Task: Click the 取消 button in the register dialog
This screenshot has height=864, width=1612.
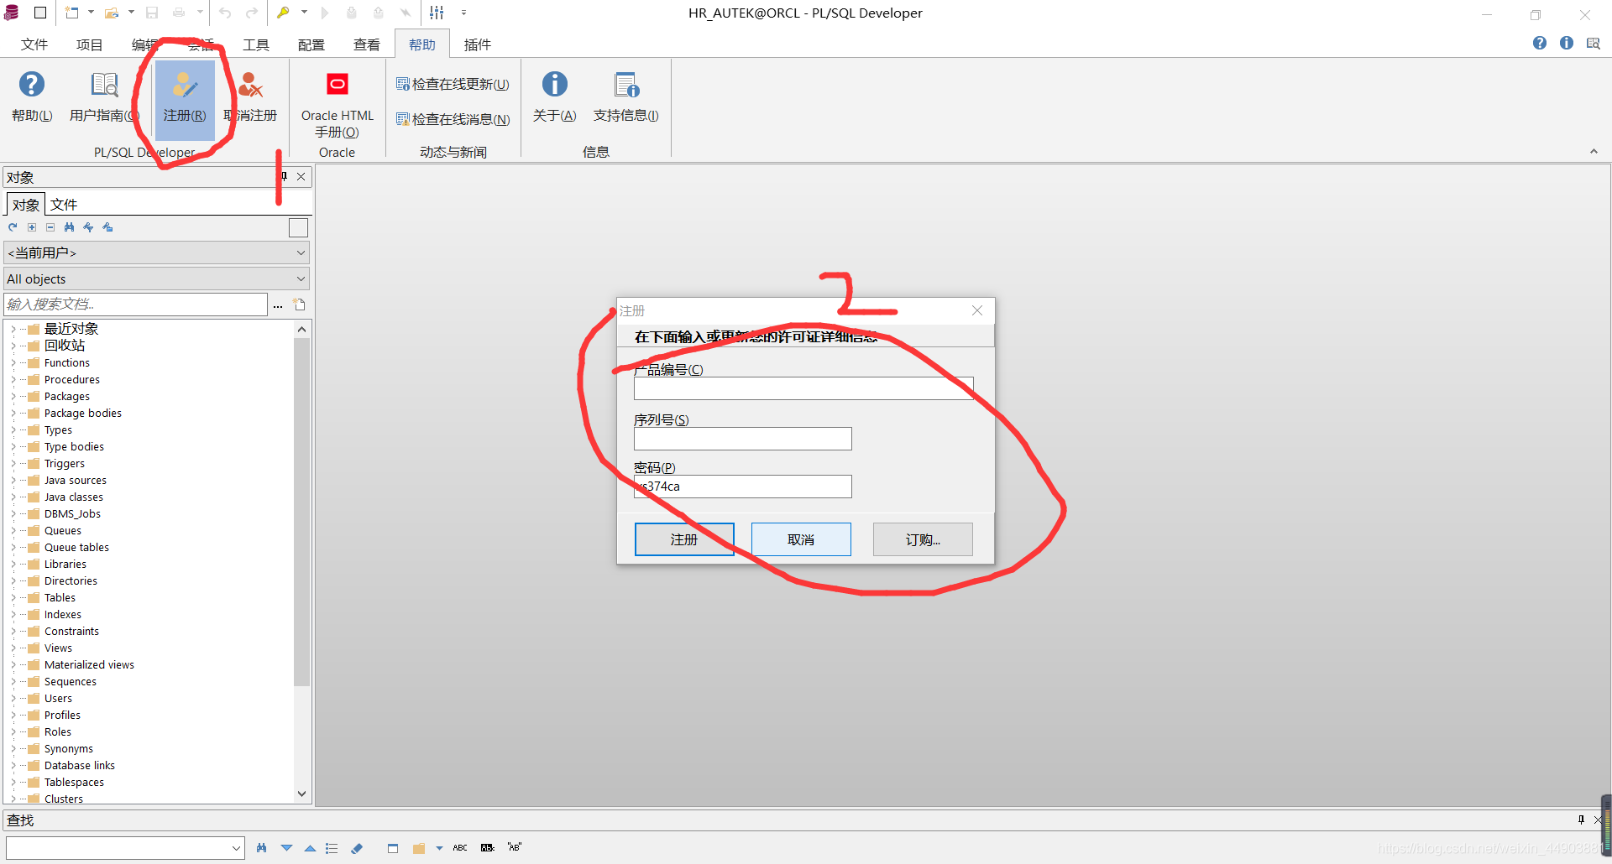Action: pyautogui.click(x=801, y=539)
